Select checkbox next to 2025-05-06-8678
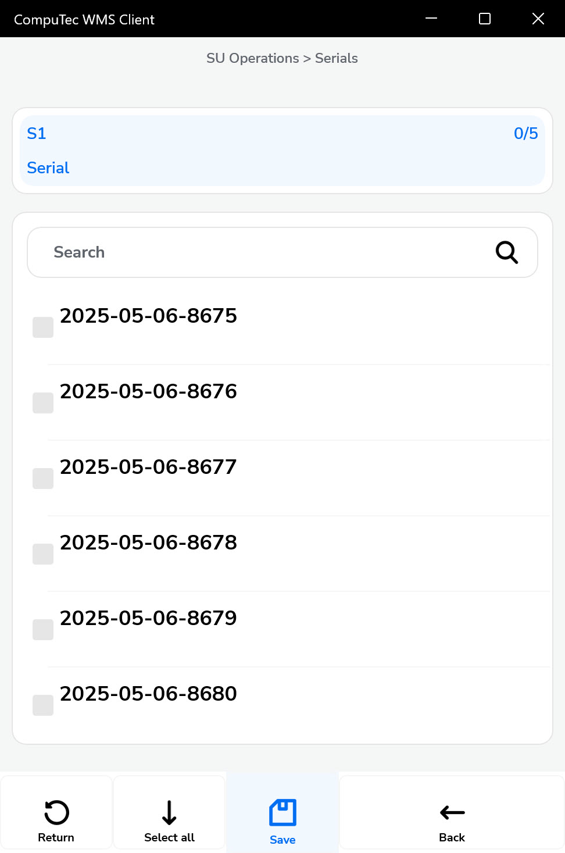Image resolution: width=565 pixels, height=853 pixels. click(x=43, y=554)
